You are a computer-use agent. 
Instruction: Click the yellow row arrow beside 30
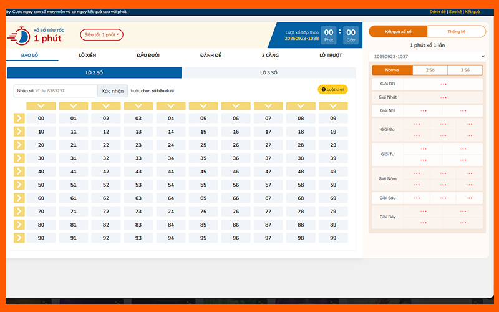19,158
